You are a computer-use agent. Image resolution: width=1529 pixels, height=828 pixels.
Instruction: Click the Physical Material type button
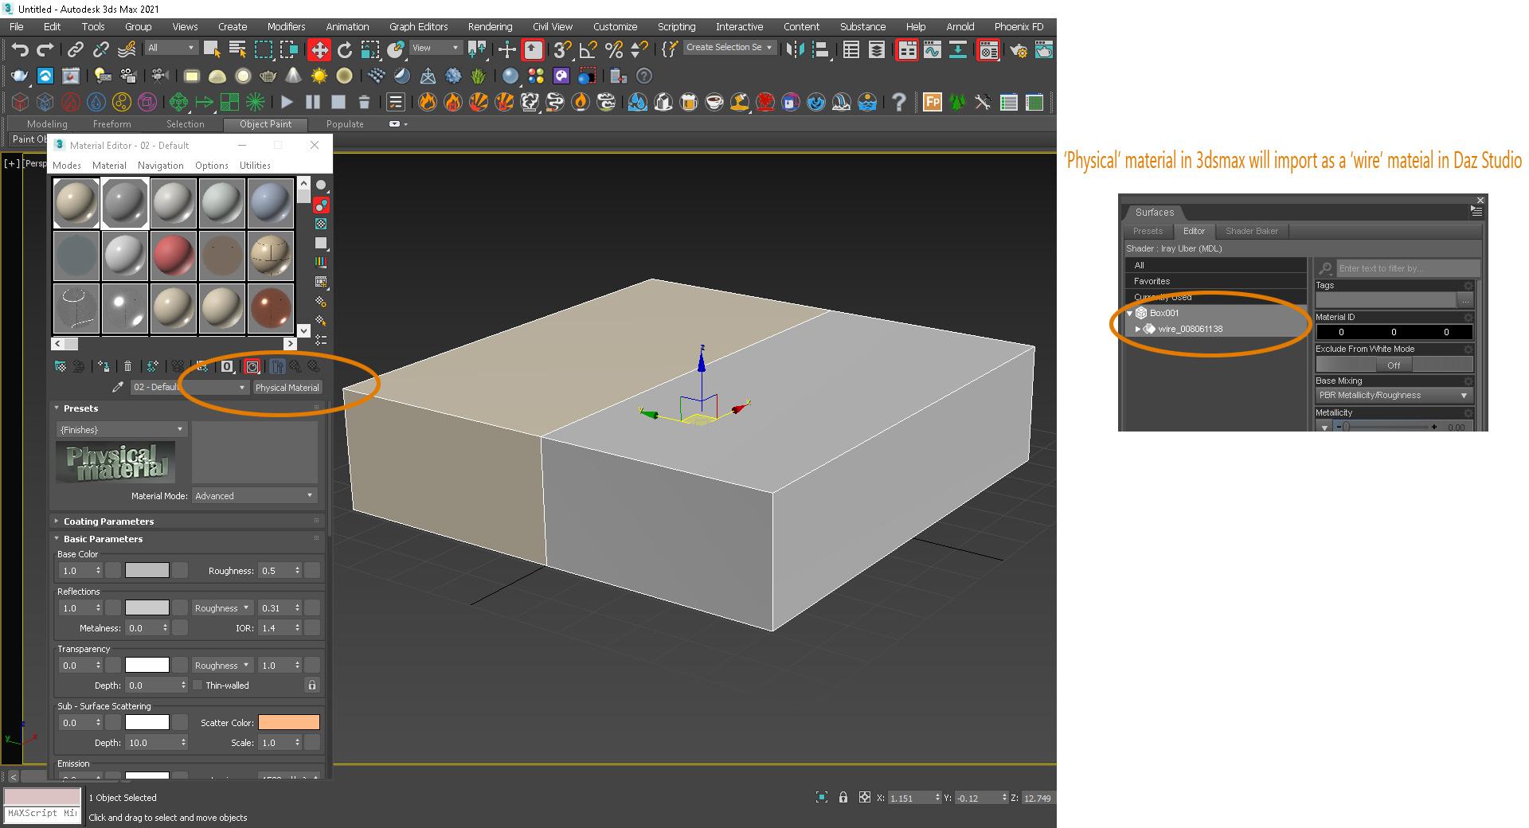click(287, 388)
